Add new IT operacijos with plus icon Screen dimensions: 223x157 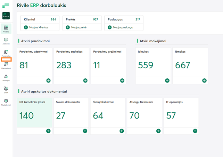(195, 131)
